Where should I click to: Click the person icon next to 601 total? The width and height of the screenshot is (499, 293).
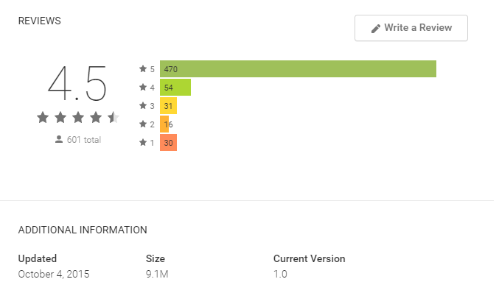pos(60,141)
